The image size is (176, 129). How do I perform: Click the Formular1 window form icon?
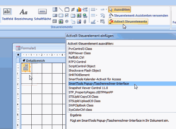pos(18,48)
